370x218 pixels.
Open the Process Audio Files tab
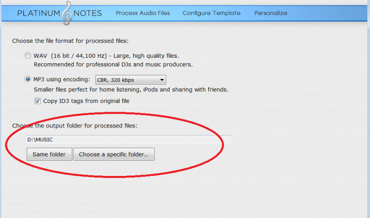click(143, 13)
